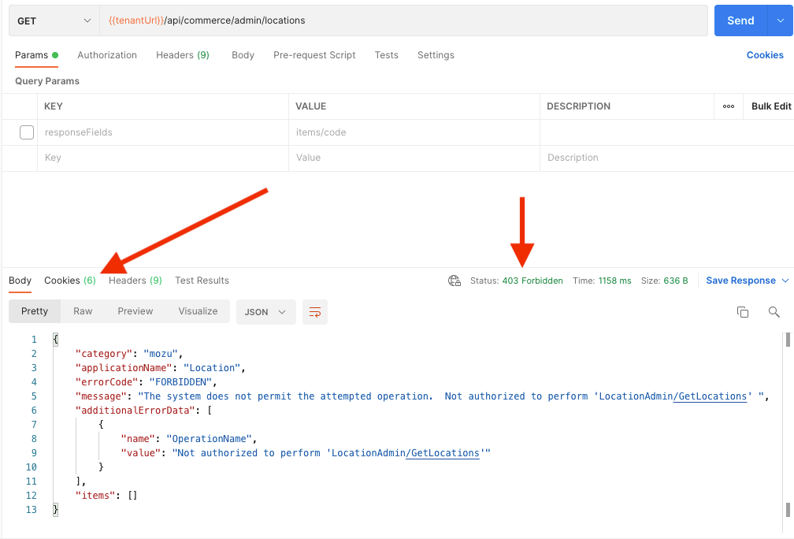Copy the response body
Image resolution: width=794 pixels, height=539 pixels.
742,311
